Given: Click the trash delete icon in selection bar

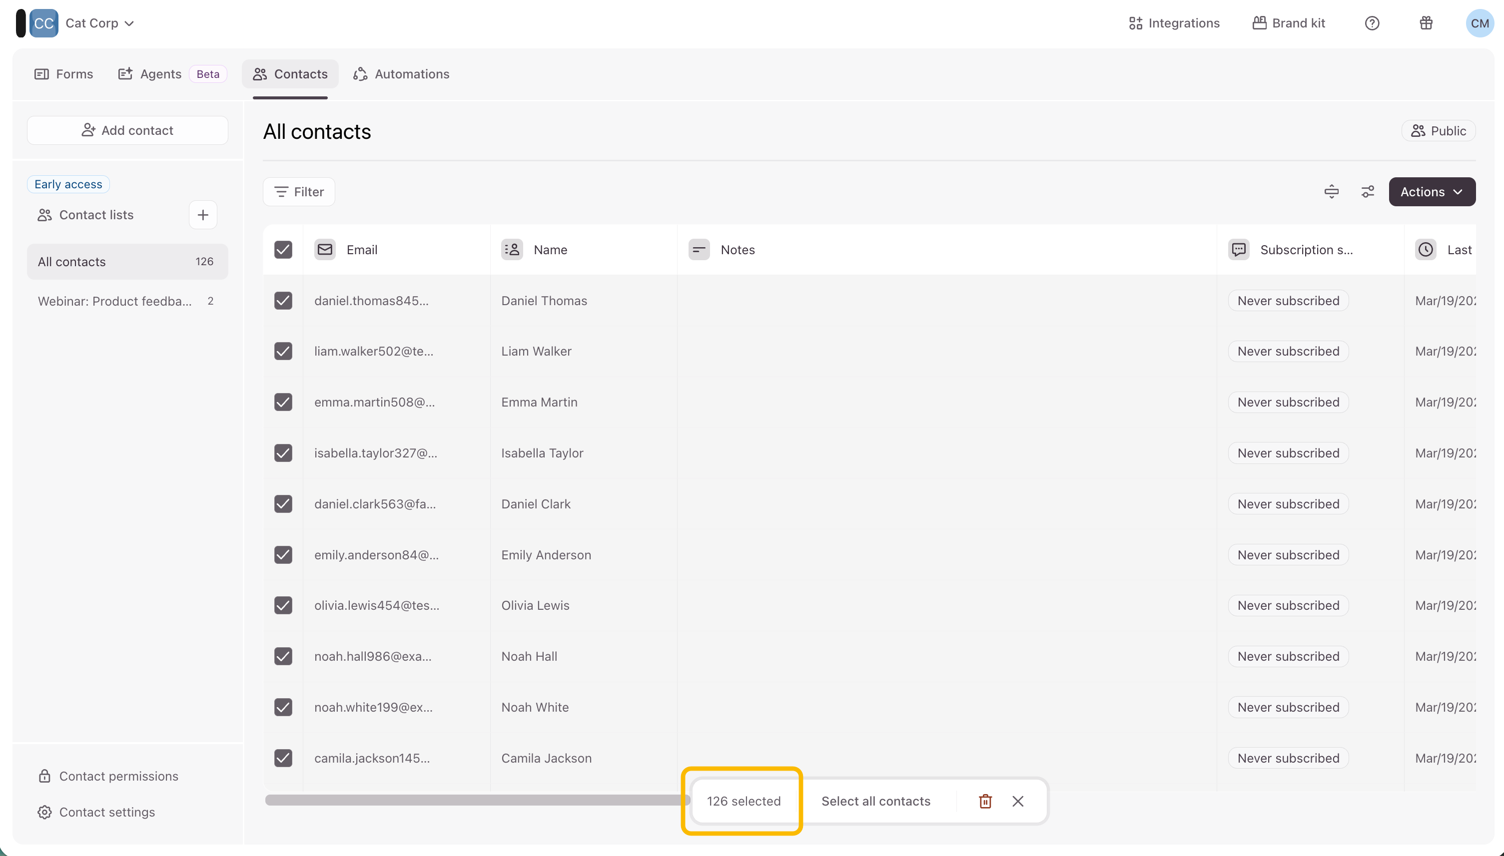Looking at the screenshot, I should (985, 802).
